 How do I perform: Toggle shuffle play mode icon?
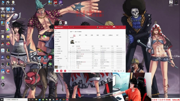tap(112, 71)
